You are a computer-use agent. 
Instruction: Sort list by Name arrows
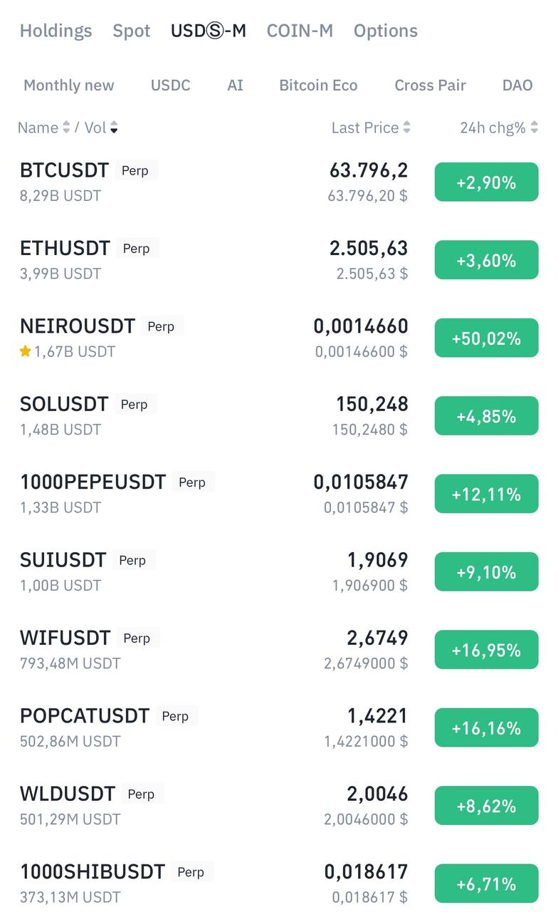(66, 128)
